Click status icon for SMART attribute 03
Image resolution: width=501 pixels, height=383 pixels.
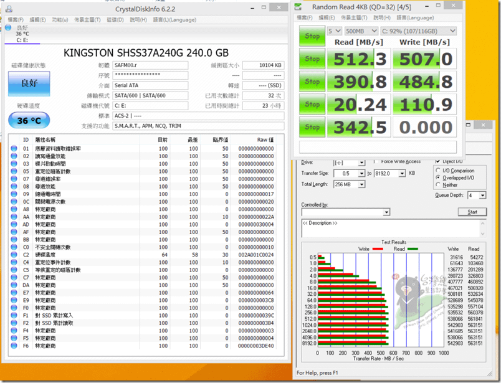tap(14, 164)
